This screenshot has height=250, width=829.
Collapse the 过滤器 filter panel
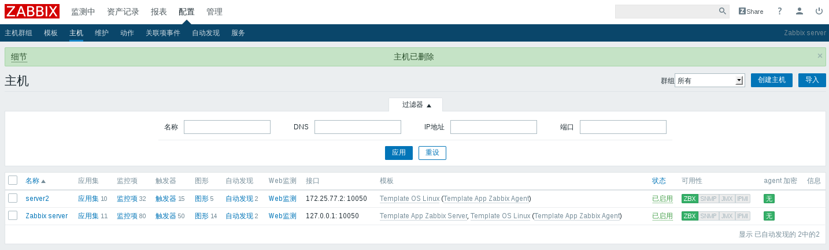coord(416,105)
